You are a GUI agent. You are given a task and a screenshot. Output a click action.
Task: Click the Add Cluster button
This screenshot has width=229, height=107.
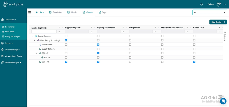[218, 22]
